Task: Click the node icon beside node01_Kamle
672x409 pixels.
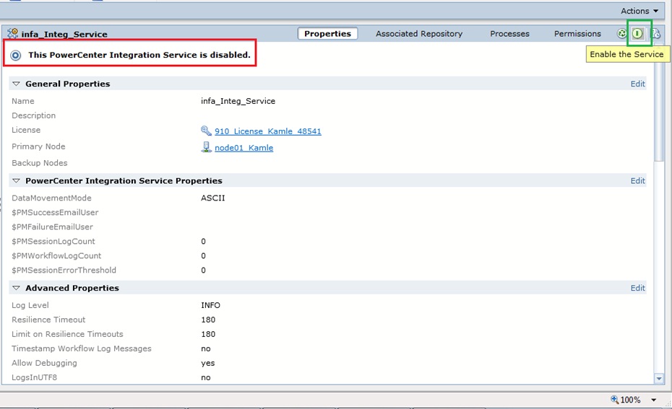Action: (206, 147)
